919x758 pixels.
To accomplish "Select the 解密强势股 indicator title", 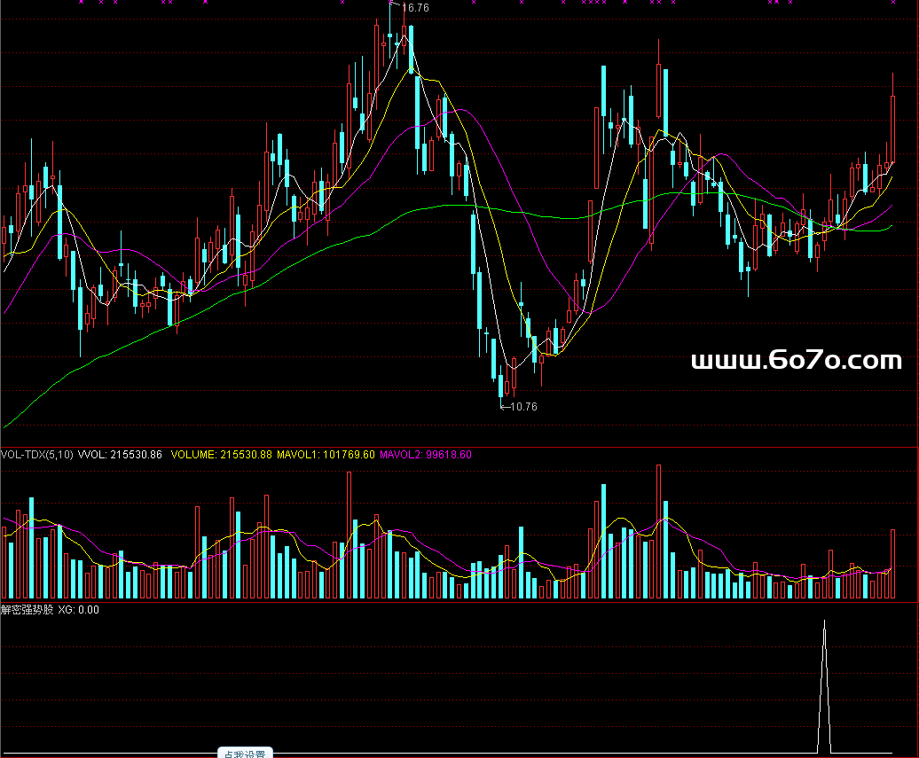I will [x=27, y=610].
